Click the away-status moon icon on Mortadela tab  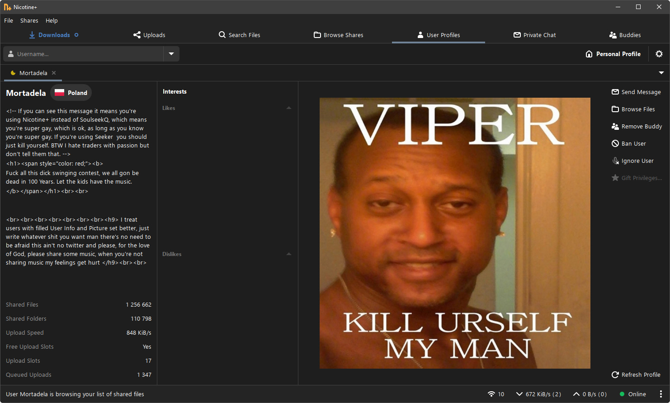(13, 73)
